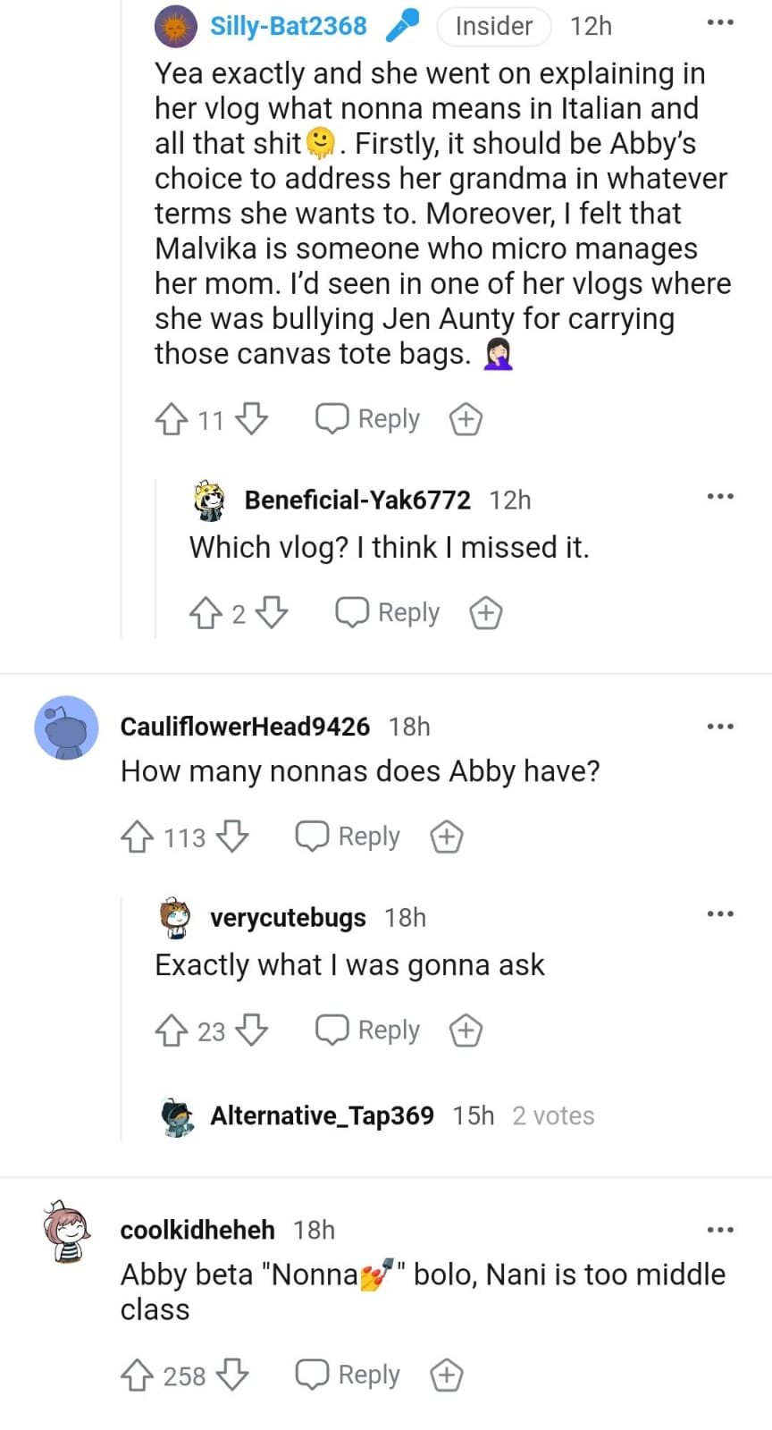Open three-dot menu on verycutebugs' comment
Image resolution: width=772 pixels, height=1430 pixels.
pos(719,914)
